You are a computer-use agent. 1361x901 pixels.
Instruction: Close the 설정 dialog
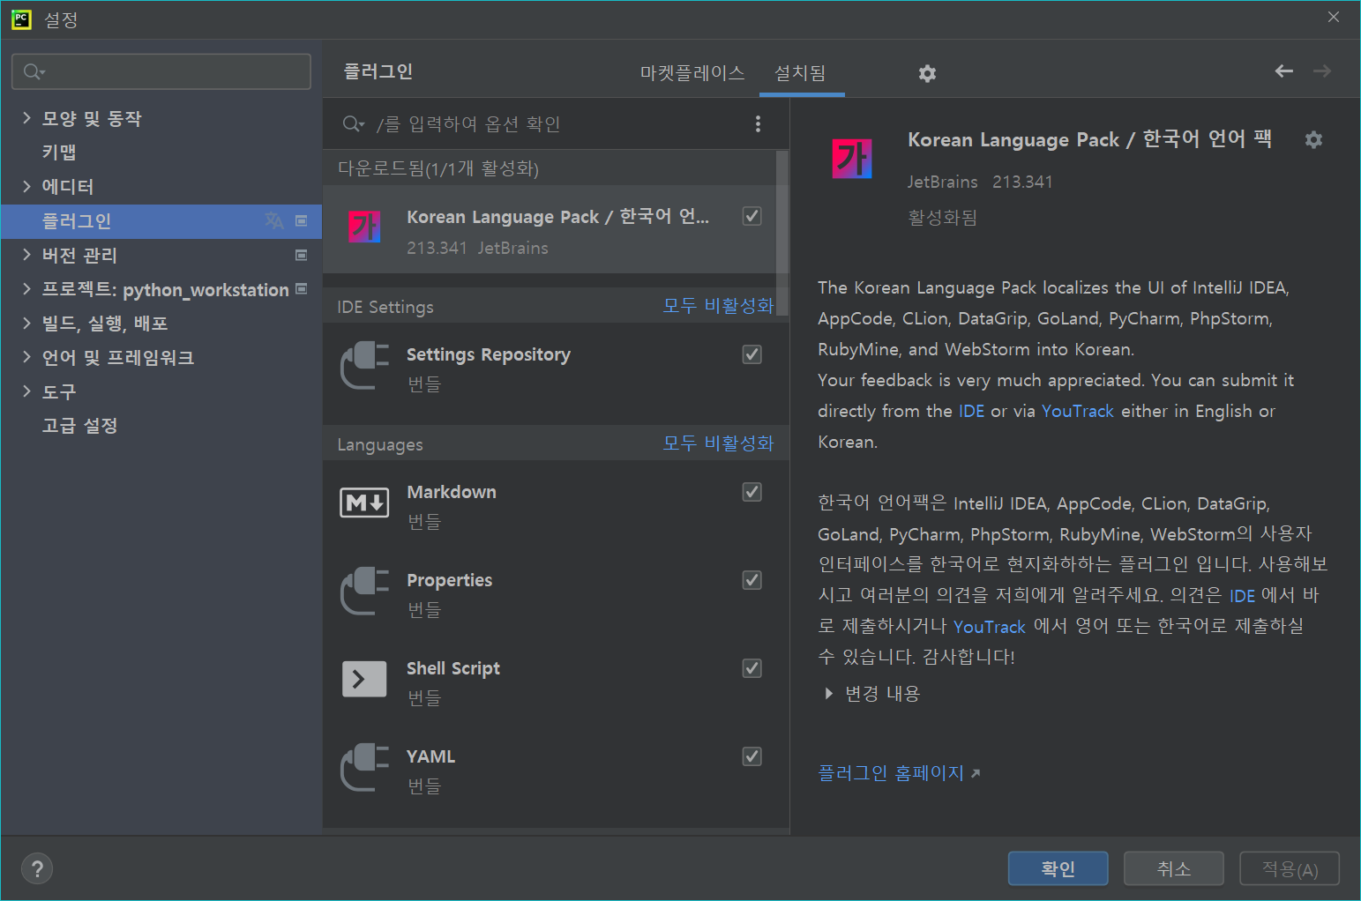tap(1334, 18)
